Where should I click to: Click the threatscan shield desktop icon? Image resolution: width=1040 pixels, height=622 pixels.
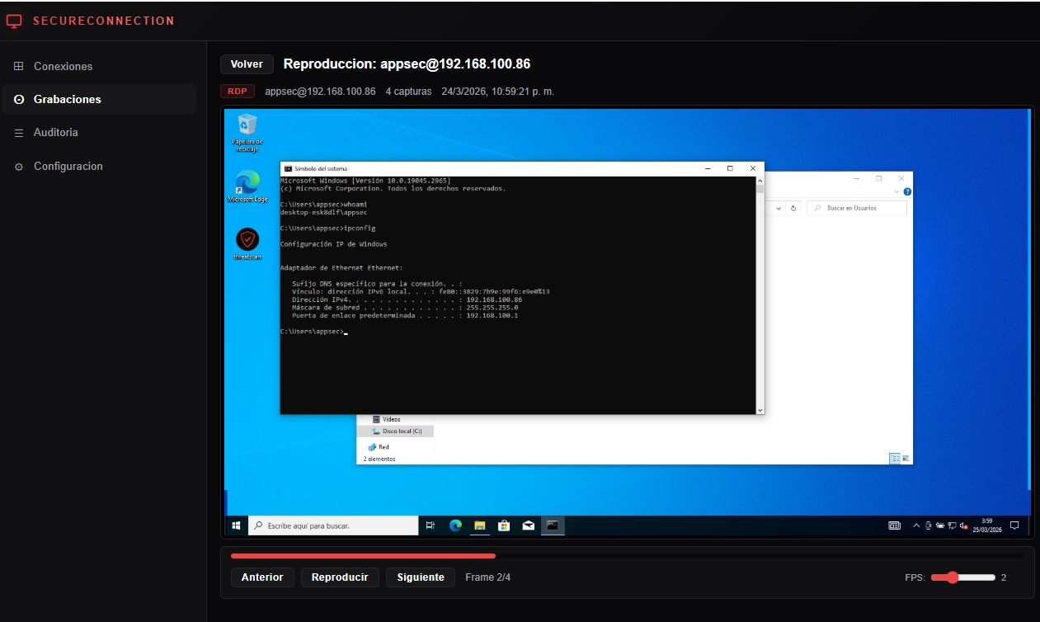coord(247,244)
